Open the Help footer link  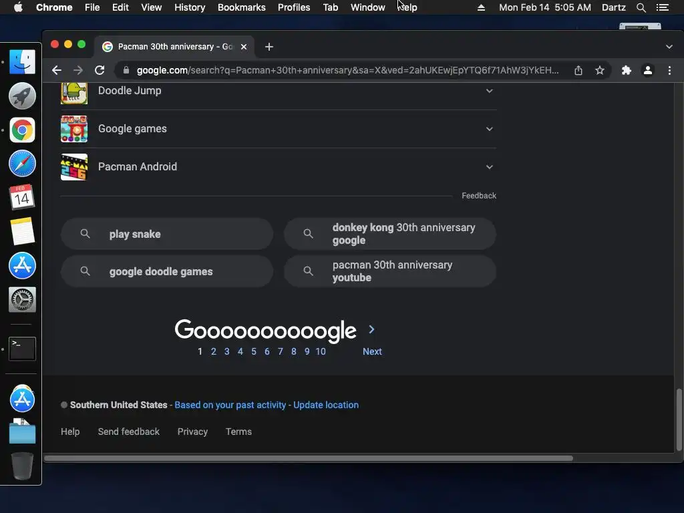coord(70,432)
